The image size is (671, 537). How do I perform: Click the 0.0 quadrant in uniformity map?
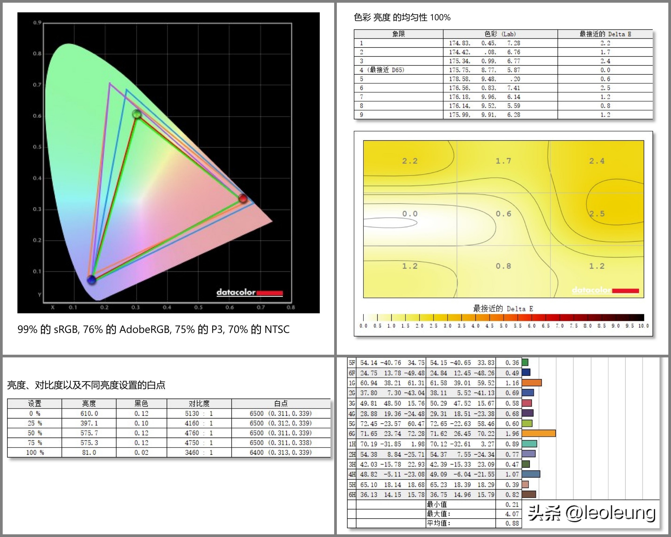(x=410, y=213)
